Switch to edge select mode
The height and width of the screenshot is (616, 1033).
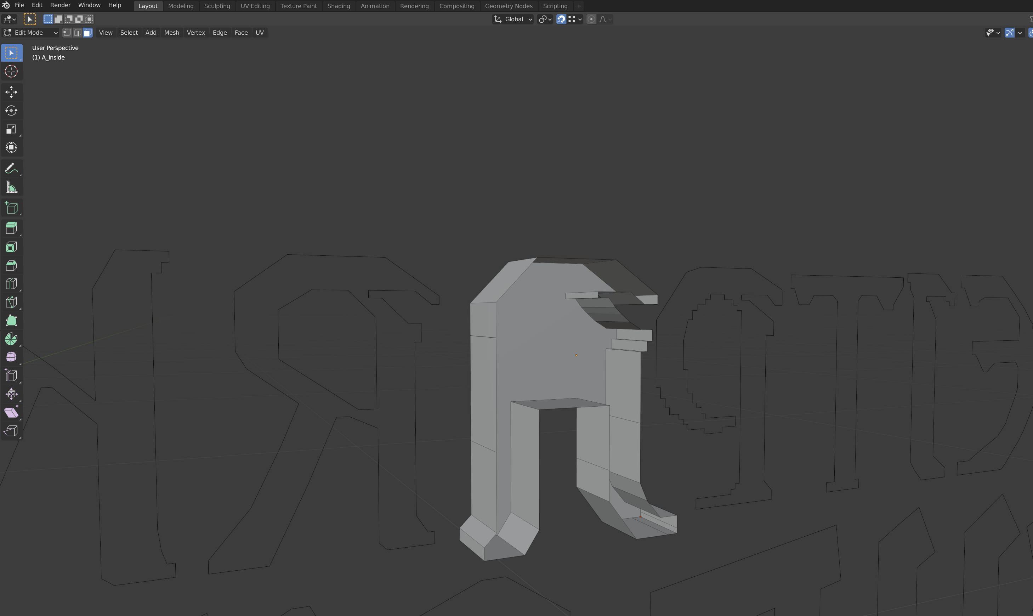(78, 32)
